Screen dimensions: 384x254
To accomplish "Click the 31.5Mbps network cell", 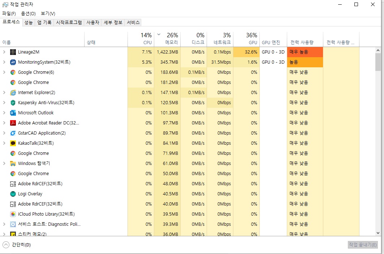I will (x=220, y=62).
